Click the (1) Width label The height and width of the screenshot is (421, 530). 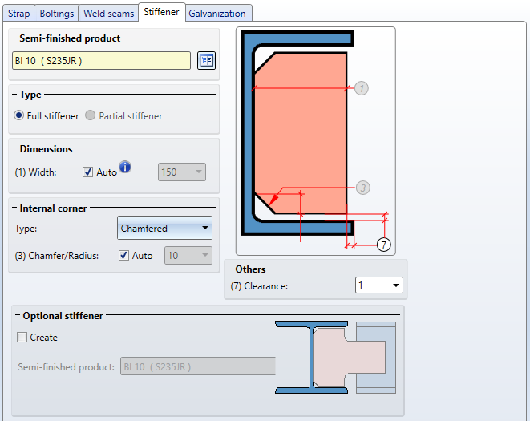point(35,172)
